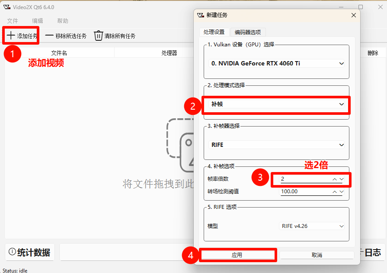387x273 pixels.
Task: Switch to the 编码器选项 tab
Action: click(248, 32)
